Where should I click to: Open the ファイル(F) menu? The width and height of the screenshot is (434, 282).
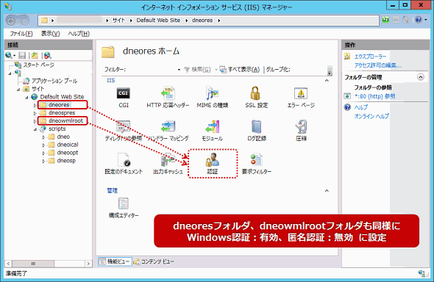[21, 34]
